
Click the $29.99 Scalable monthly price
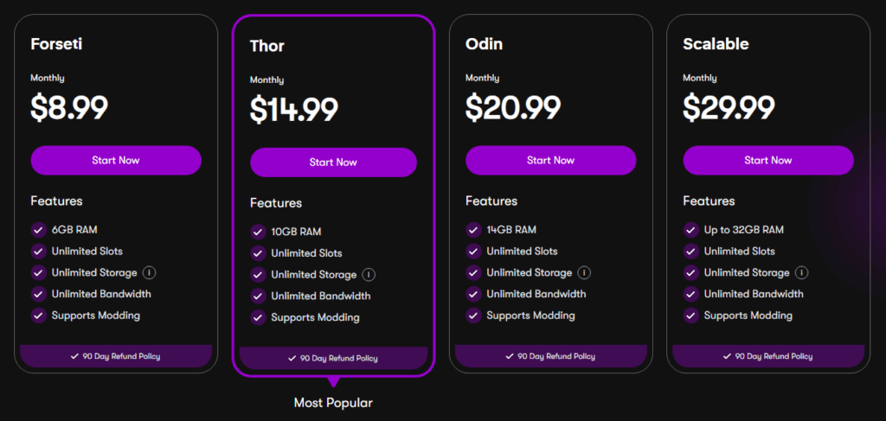(x=728, y=107)
